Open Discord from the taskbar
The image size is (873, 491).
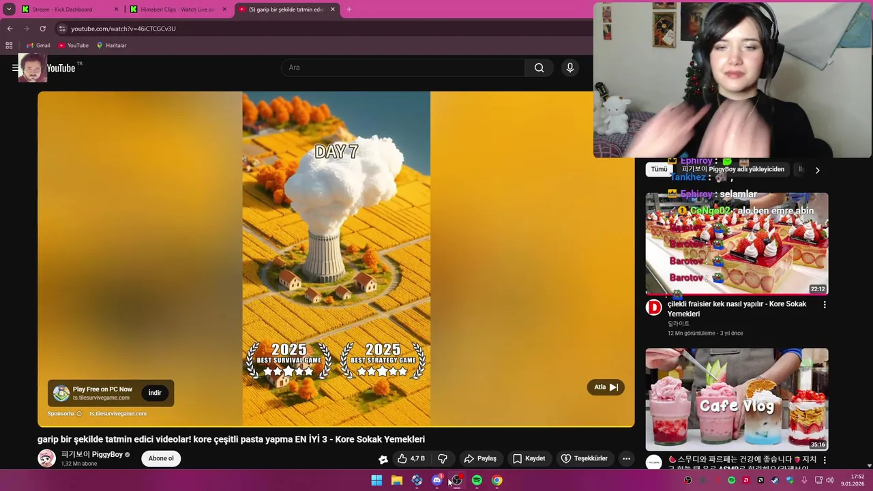pyautogui.click(x=436, y=480)
